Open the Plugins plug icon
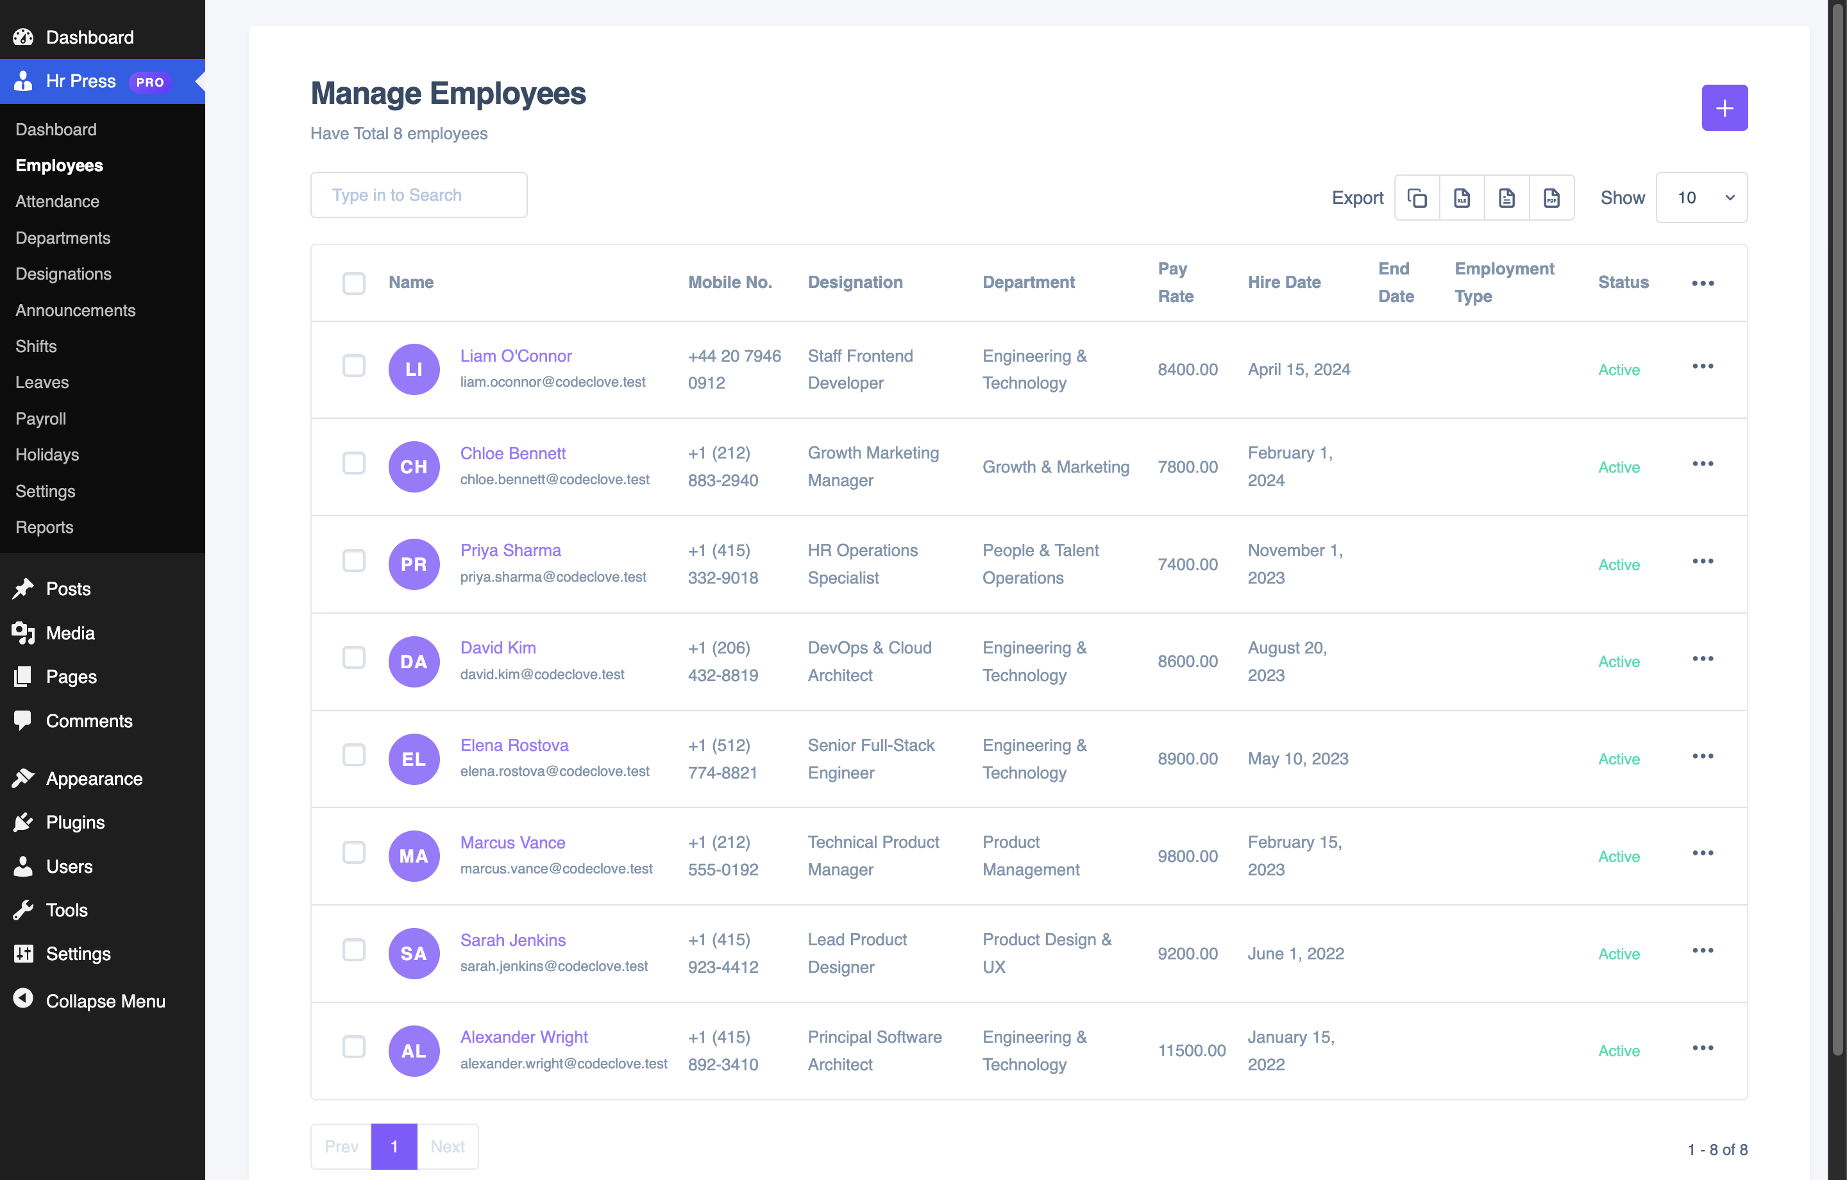This screenshot has height=1180, width=1847. coord(23,822)
